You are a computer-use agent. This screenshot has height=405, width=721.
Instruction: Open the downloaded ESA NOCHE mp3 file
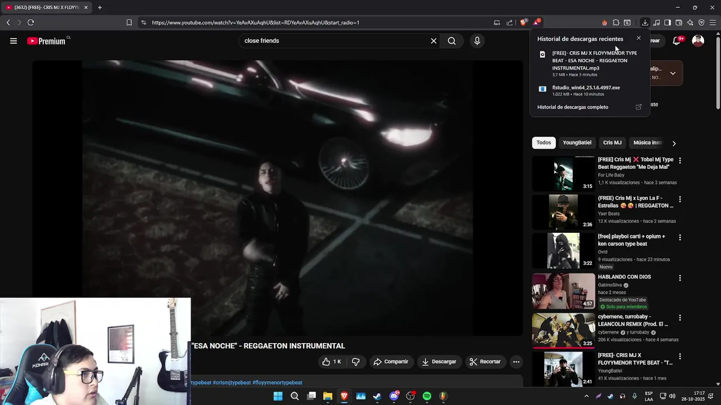589,63
